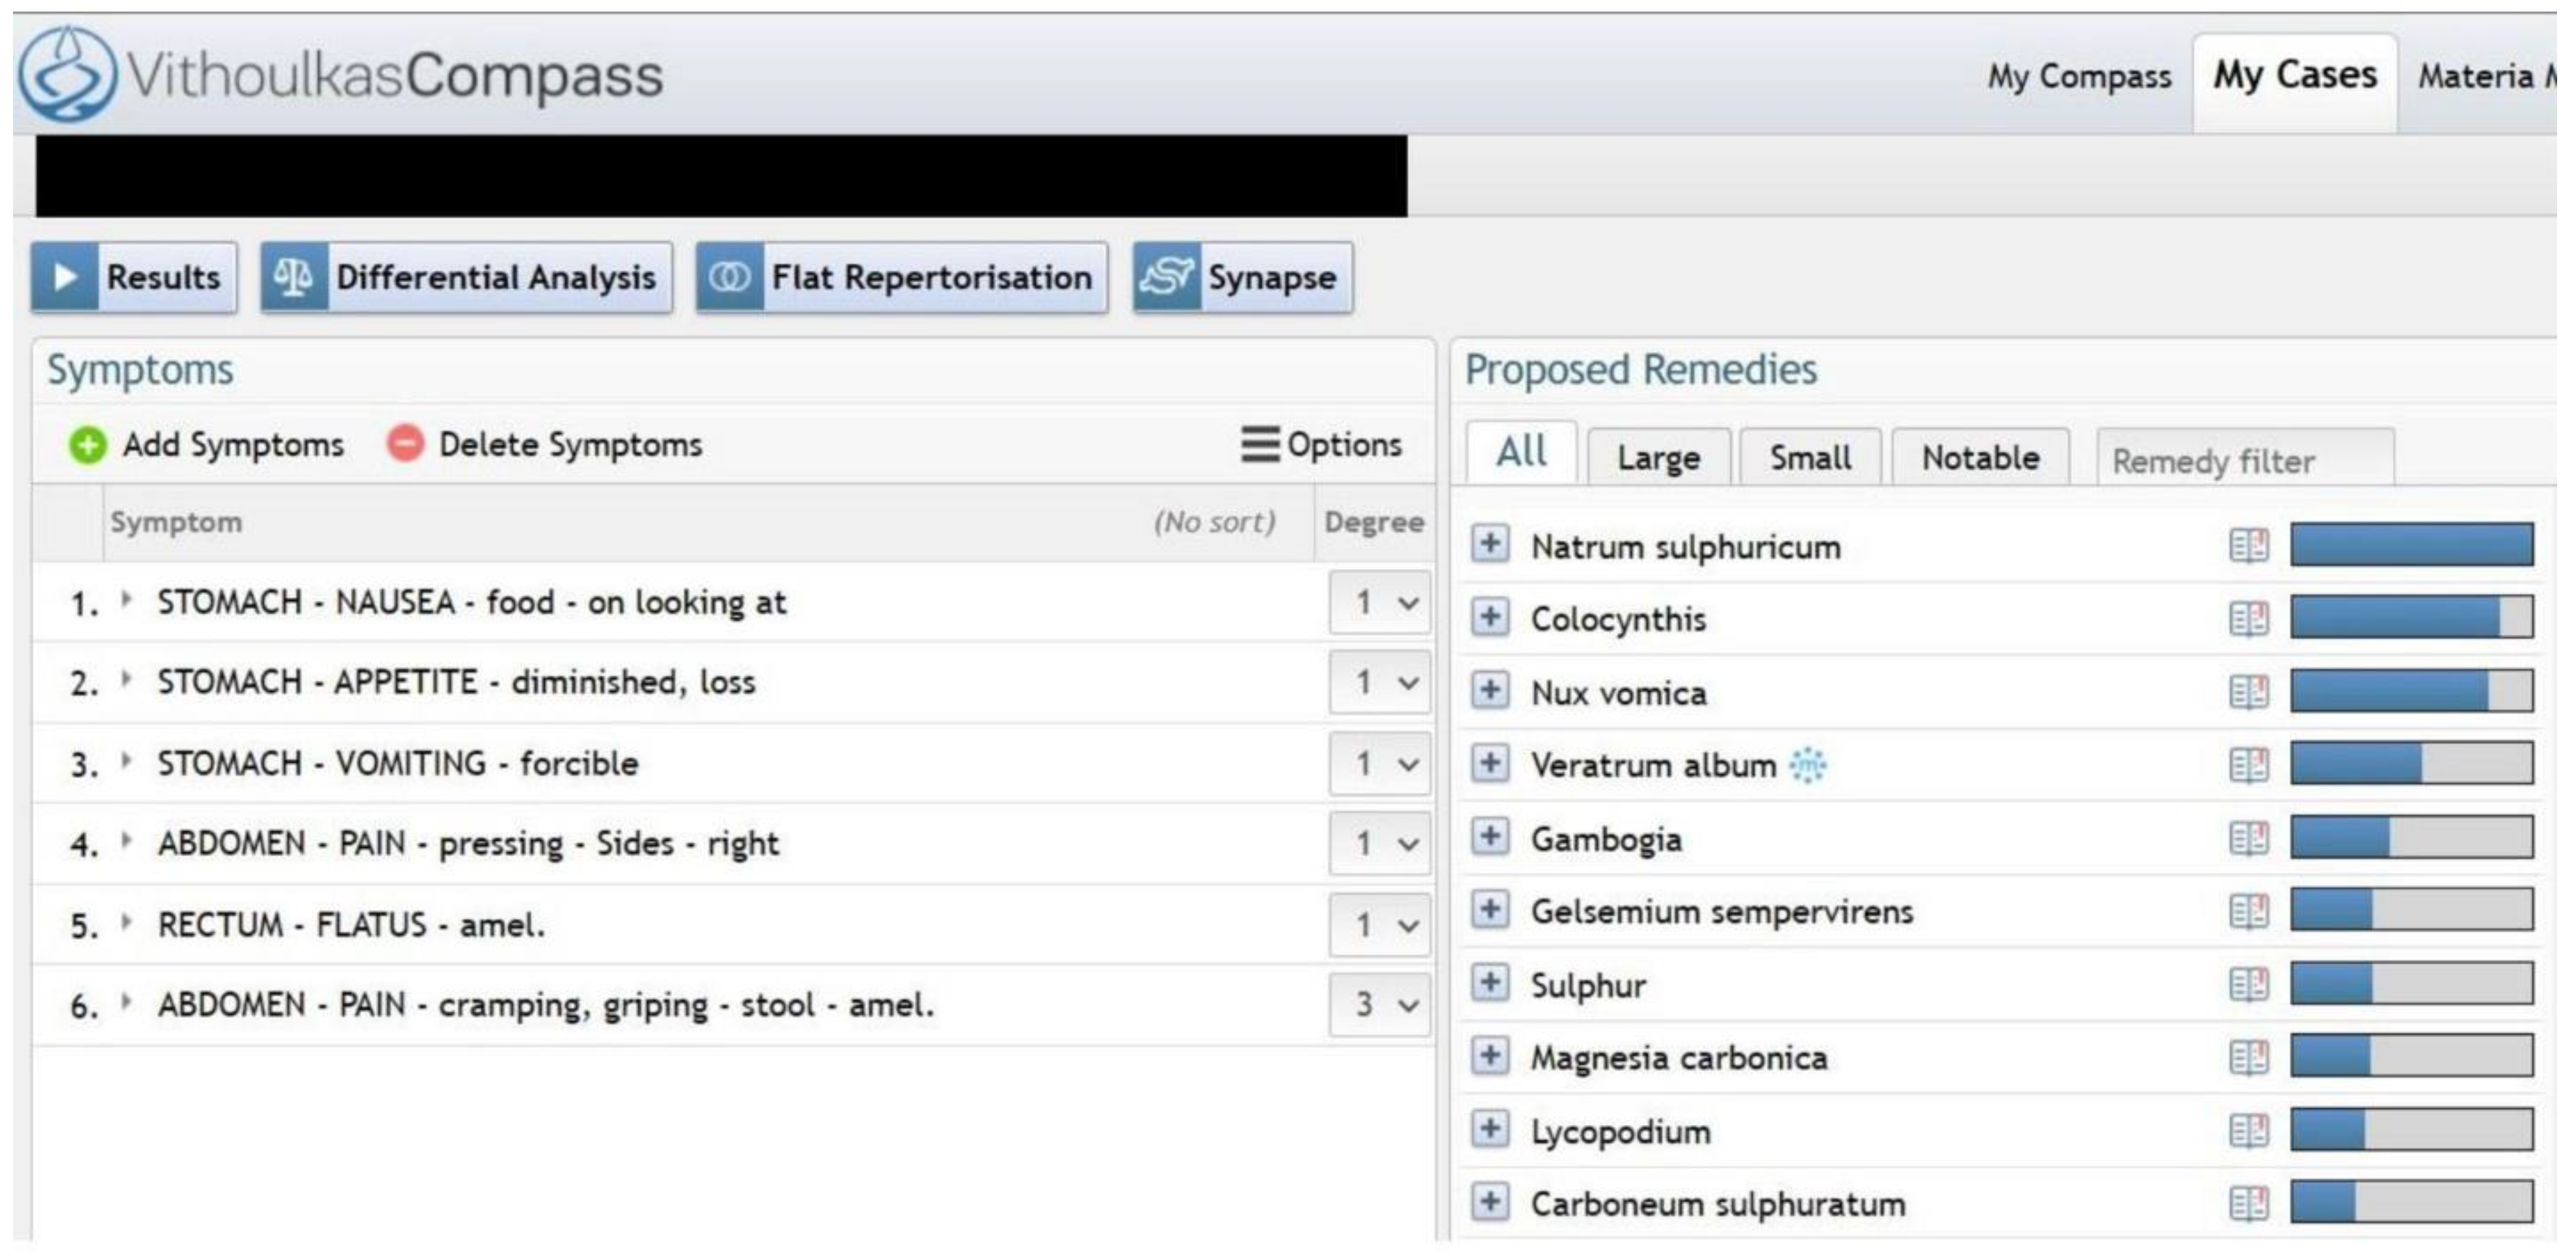Click the green Add Symptoms plus icon
This screenshot has height=1258, width=2576.
click(87, 445)
